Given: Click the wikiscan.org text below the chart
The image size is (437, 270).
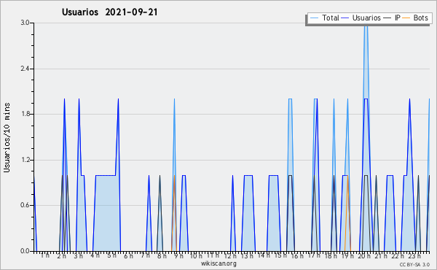Looking at the screenshot, I should 219,263.
